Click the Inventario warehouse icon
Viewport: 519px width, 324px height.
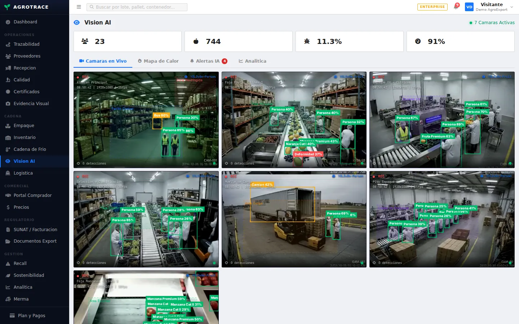coord(8,138)
